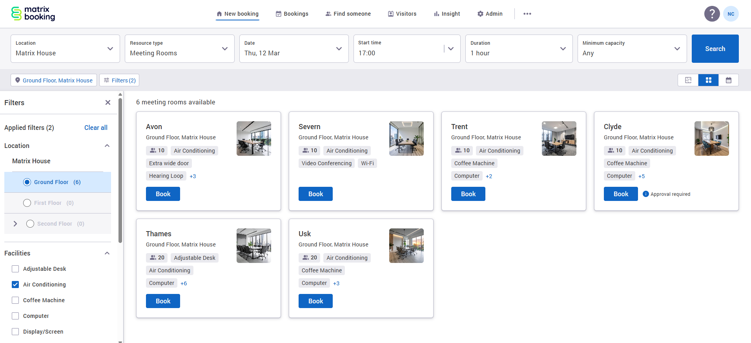The width and height of the screenshot is (751, 343).
Task: Open the more options ellipsis menu
Action: tap(527, 14)
